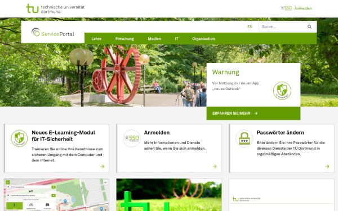The image size is (338, 211).
Task: Open the green sculpture photo thumbnail
Action: click(x=169, y=195)
